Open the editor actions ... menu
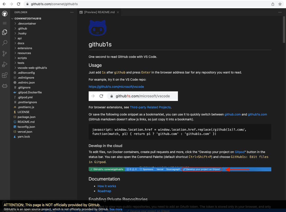This screenshot has height=212, width=286. [280, 12]
